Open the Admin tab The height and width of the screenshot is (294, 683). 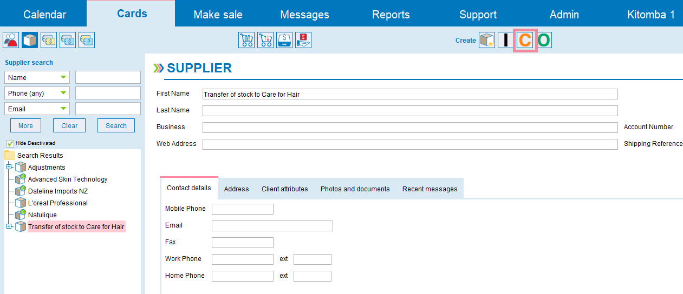coord(564,15)
